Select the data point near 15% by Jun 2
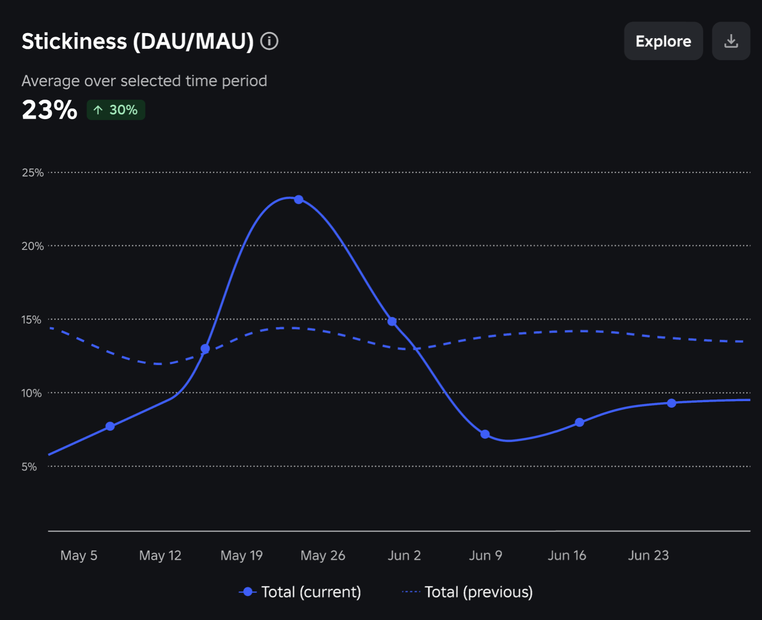 tap(392, 322)
